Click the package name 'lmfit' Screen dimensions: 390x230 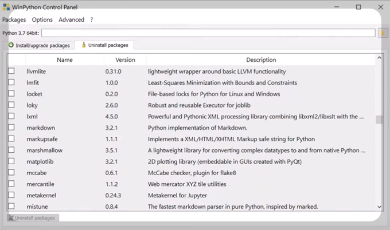coord(33,82)
